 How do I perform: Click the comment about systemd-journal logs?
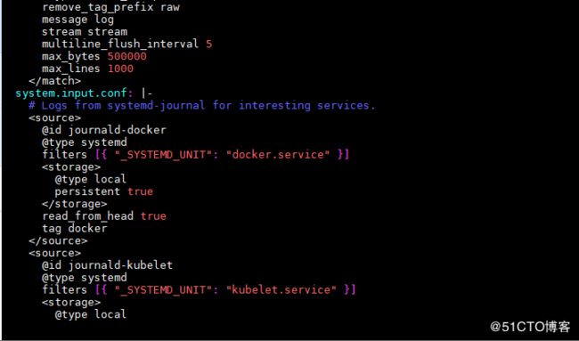(x=202, y=106)
